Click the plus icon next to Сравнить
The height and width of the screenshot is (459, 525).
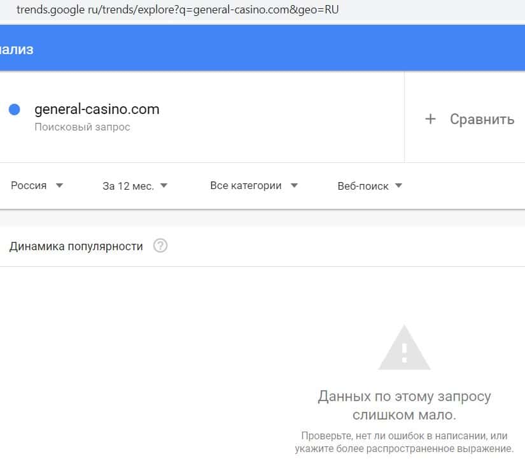pos(430,119)
